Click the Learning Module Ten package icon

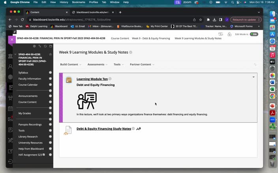coord(69,80)
